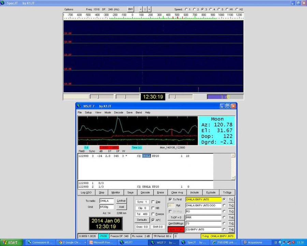Click the Monitor button
Image resolution: width=307 pixels, height=246 pixels.
(x=116, y=192)
